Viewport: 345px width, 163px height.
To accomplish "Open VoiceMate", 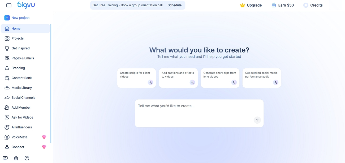I will click(x=25, y=137).
